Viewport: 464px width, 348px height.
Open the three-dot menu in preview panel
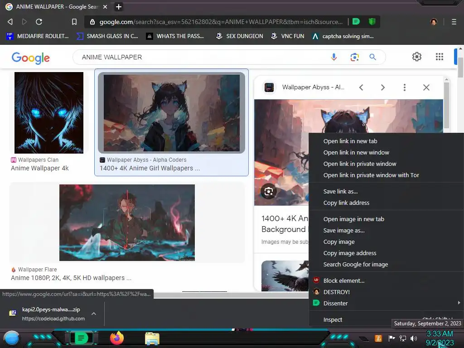pyautogui.click(x=405, y=87)
